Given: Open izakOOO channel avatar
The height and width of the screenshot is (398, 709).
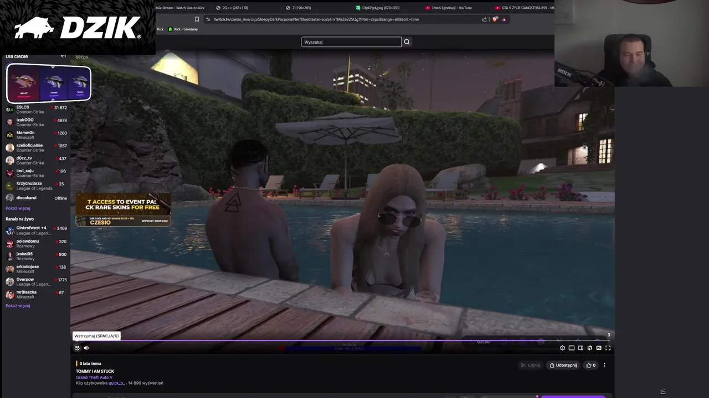Looking at the screenshot, I should [x=9, y=122].
